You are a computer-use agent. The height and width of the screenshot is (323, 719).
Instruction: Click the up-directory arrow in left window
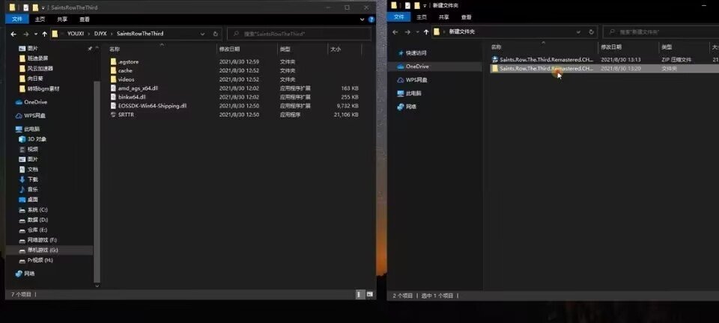tap(44, 34)
